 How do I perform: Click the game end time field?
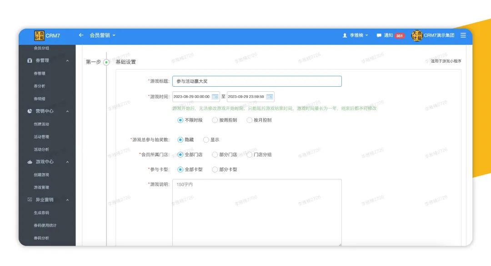[x=251, y=97]
